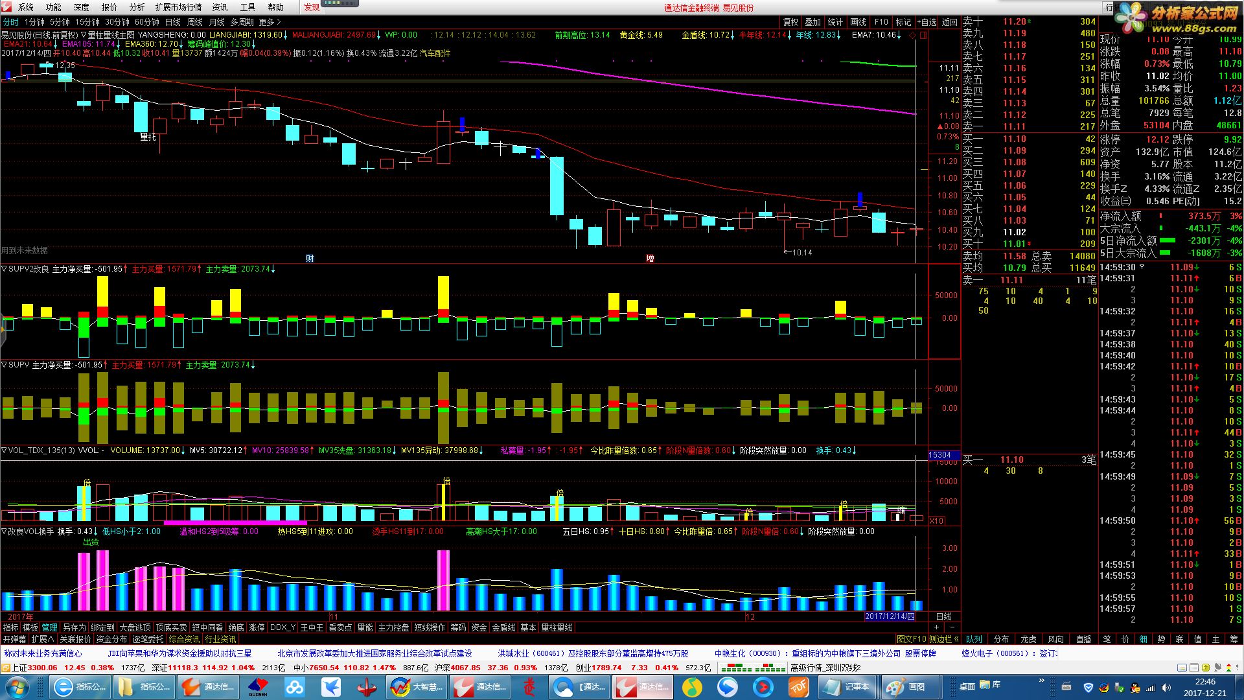The image size is (1244, 700).
Task: Click 画线 drawing button
Action: point(858,22)
